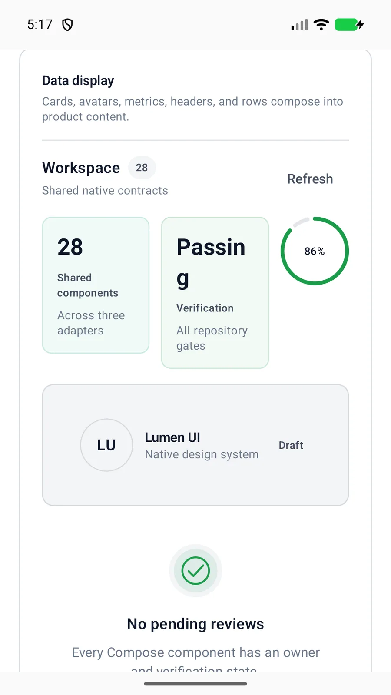391x695 pixels.
Task: Tap the All repository gates caption
Action: click(212, 338)
